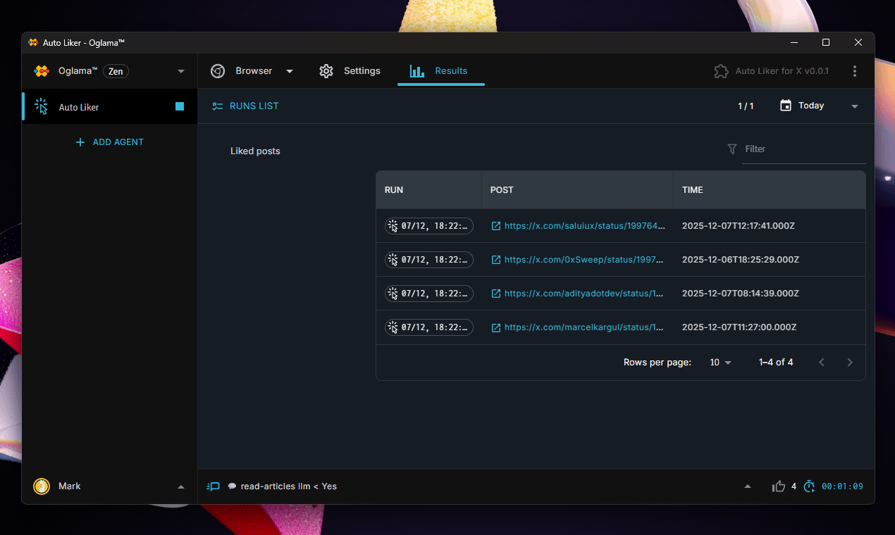The width and height of the screenshot is (895, 535).
Task: Click the timer icon in the status bar
Action: pos(809,486)
